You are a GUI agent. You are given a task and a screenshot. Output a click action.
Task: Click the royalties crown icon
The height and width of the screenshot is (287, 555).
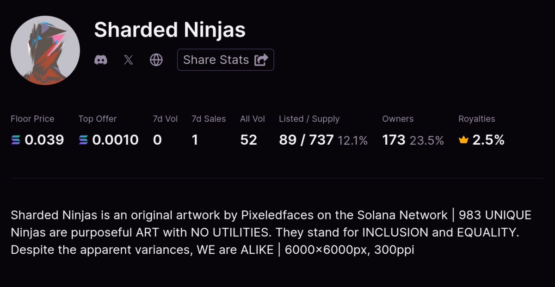click(x=463, y=140)
